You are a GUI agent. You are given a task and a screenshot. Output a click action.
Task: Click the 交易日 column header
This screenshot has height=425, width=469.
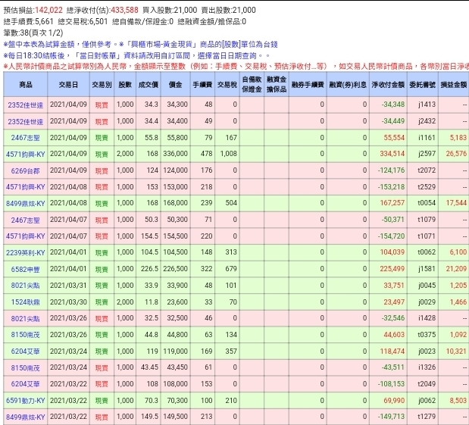point(68,85)
